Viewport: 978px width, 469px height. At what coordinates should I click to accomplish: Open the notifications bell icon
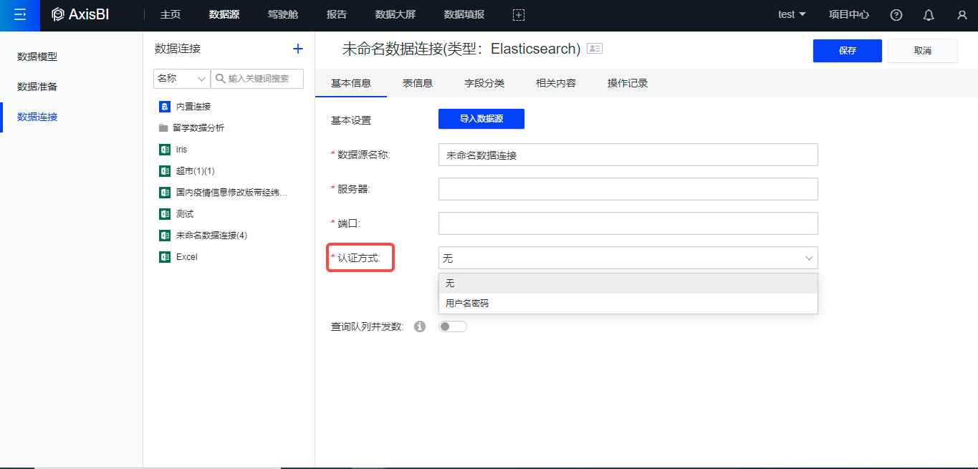pos(929,15)
